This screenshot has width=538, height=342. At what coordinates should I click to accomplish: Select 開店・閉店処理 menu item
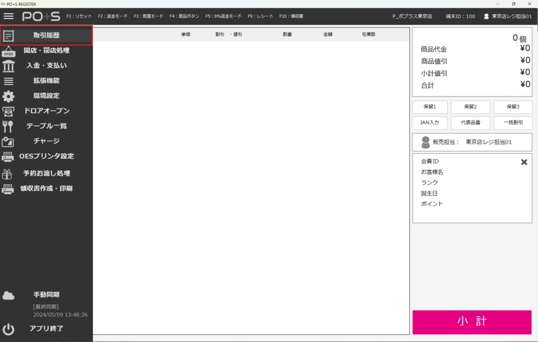pos(46,50)
